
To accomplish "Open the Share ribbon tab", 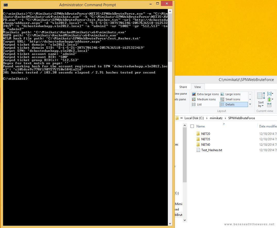I will pos(183,87).
